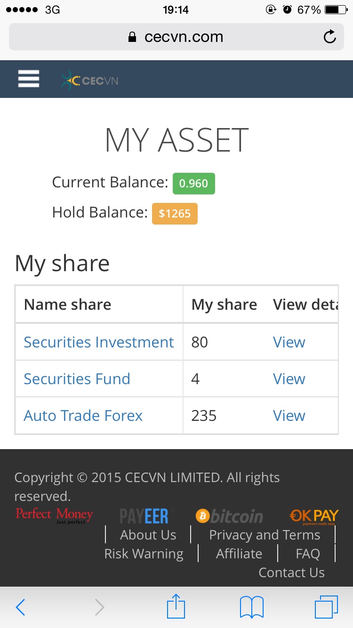The width and height of the screenshot is (353, 628).
Task: Open the About Us footer link
Action: (x=148, y=535)
